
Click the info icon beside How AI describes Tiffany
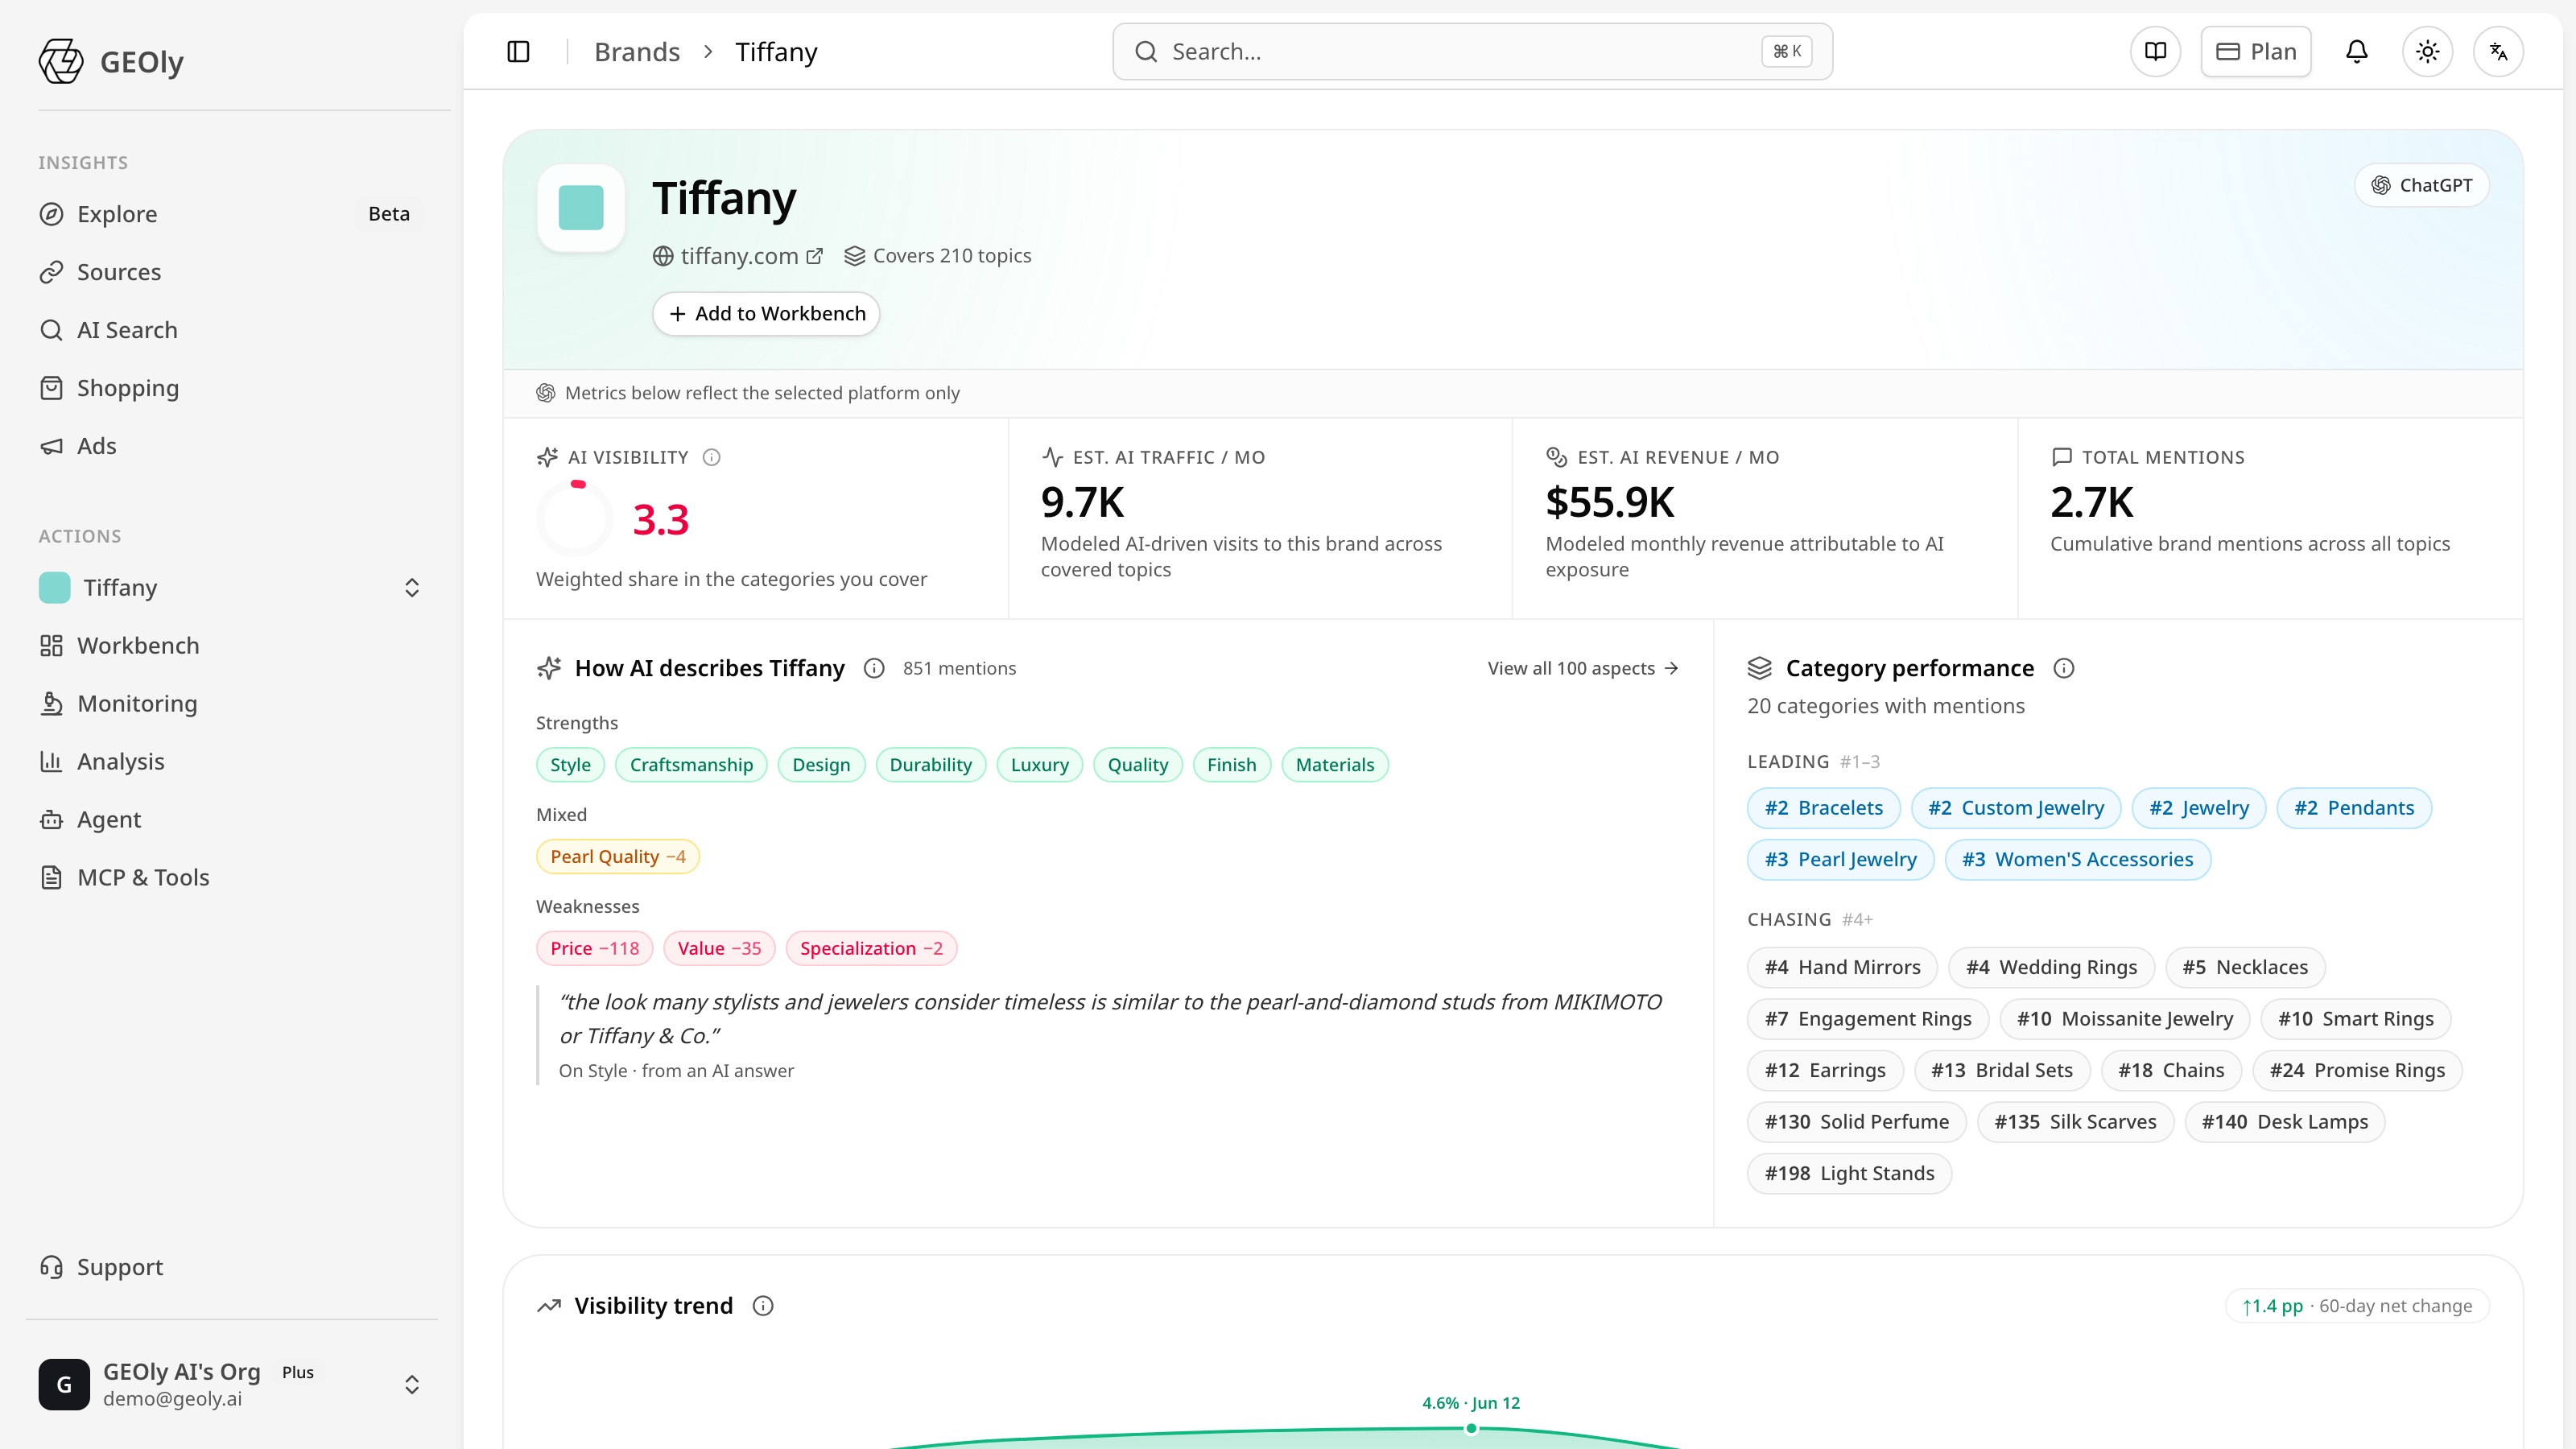[x=874, y=668]
